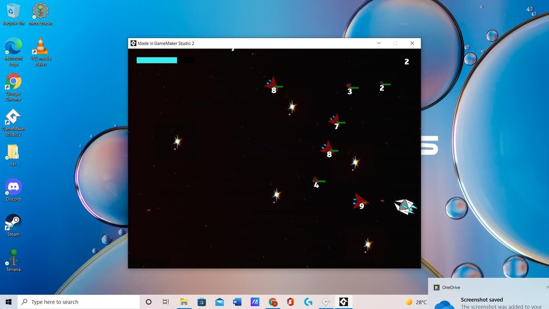Viewport: 549px width, 309px height.
Task: Switch to the running game taskbar icon
Action: coord(344,302)
